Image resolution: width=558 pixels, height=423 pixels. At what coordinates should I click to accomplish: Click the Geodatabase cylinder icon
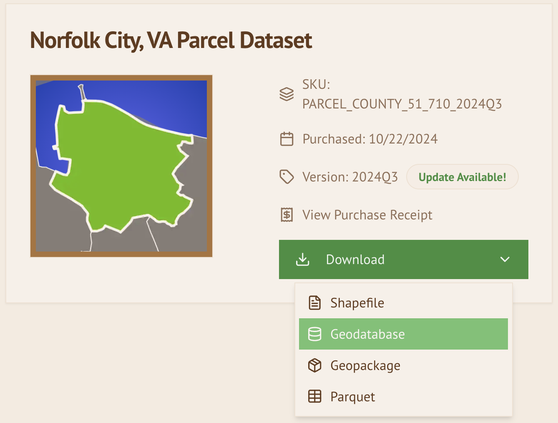tap(314, 334)
